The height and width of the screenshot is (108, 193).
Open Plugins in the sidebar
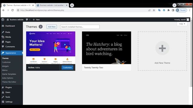pyautogui.click(x=8, y=87)
